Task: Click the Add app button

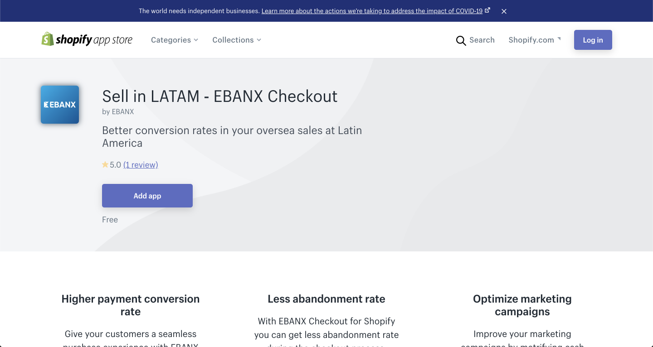Action: point(147,196)
